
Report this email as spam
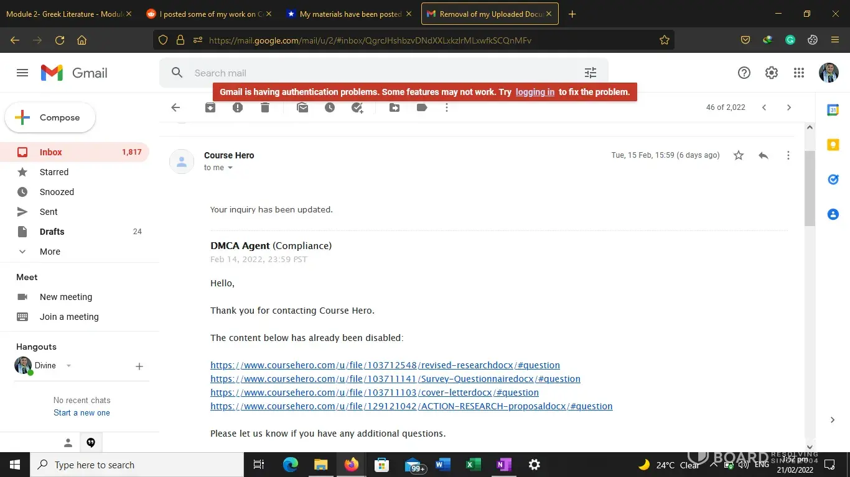[238, 107]
